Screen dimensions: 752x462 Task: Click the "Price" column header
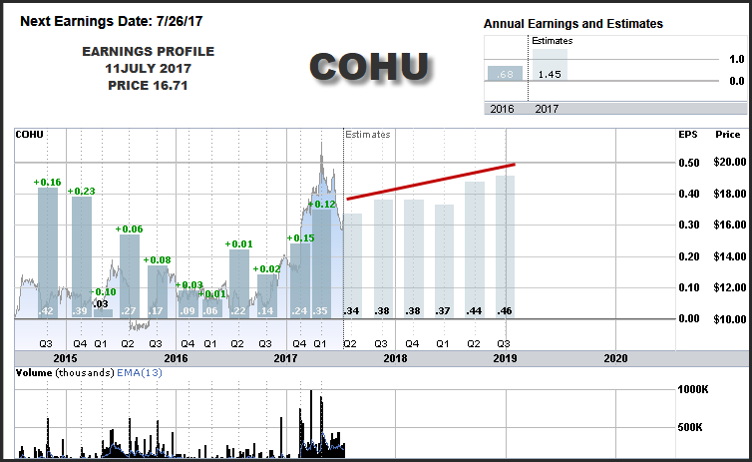coord(728,135)
